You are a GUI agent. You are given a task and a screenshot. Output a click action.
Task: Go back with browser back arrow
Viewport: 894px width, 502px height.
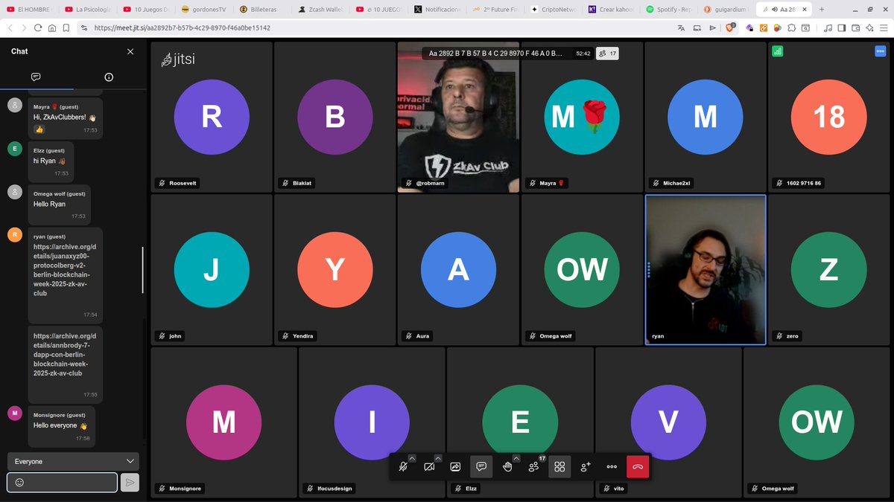[x=10, y=28]
